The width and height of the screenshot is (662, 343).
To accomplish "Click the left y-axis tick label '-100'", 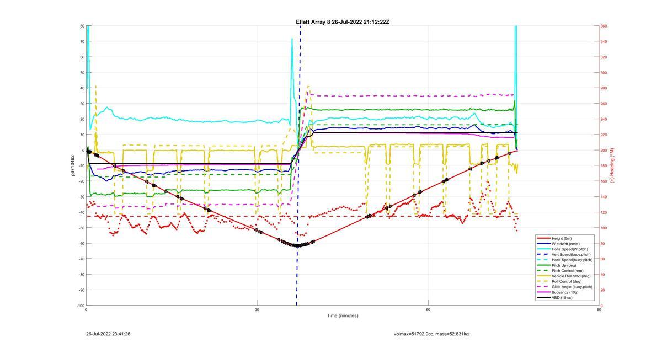I will [x=81, y=306].
